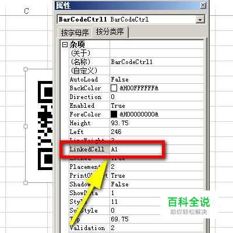Select the Direction property

pyautogui.click(x=89, y=97)
